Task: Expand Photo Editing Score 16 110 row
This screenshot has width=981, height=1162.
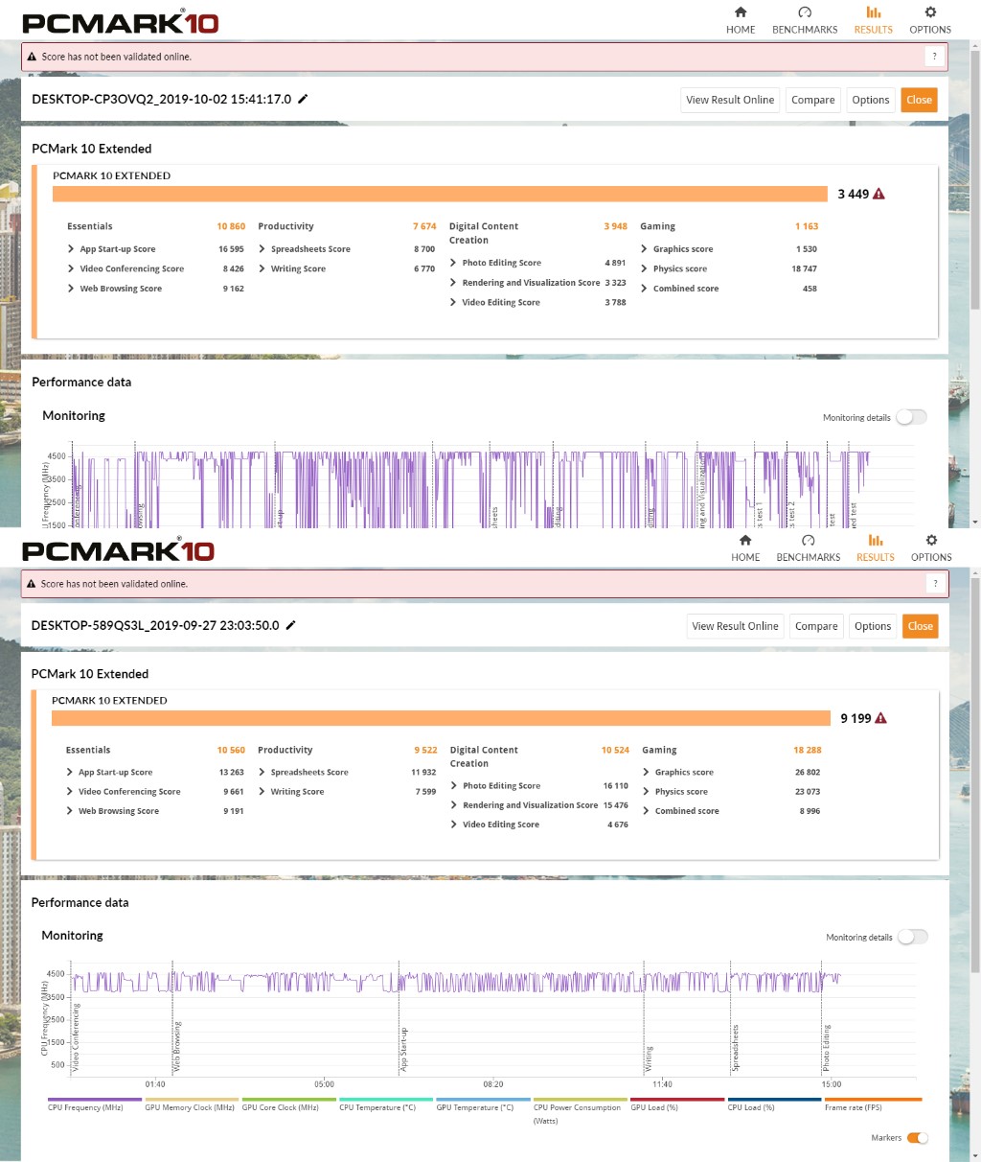Action: [x=539, y=786]
